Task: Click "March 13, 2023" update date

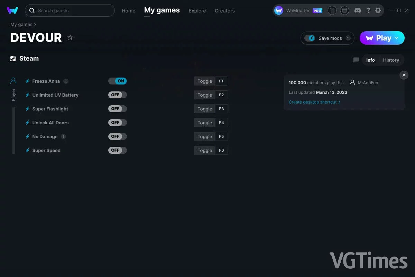Action: (x=332, y=92)
